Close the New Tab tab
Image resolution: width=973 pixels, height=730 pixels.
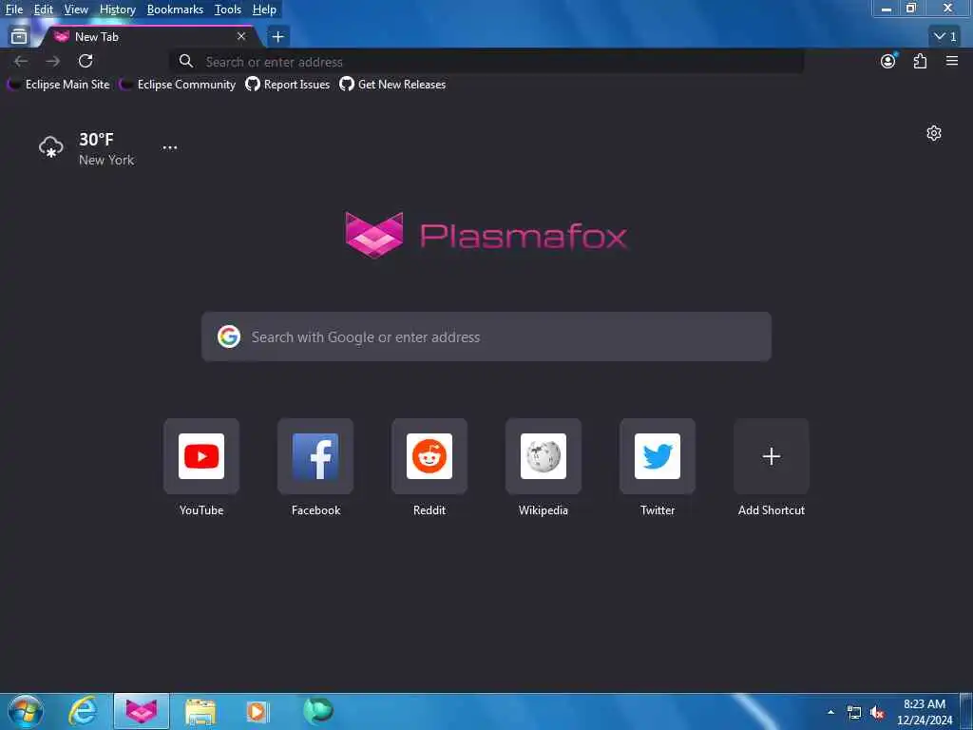click(x=241, y=37)
